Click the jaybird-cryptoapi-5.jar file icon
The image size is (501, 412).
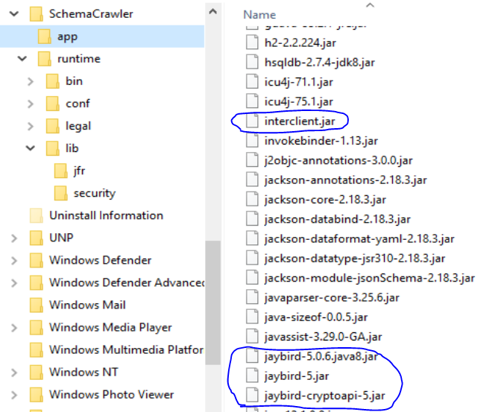pyautogui.click(x=252, y=396)
